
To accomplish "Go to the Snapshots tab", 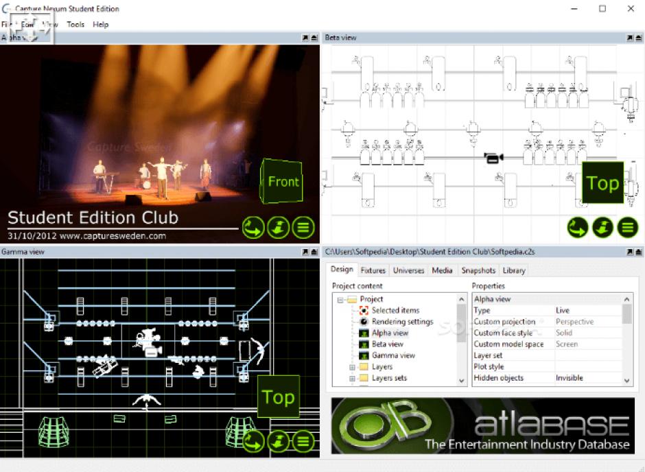I will 478,270.
